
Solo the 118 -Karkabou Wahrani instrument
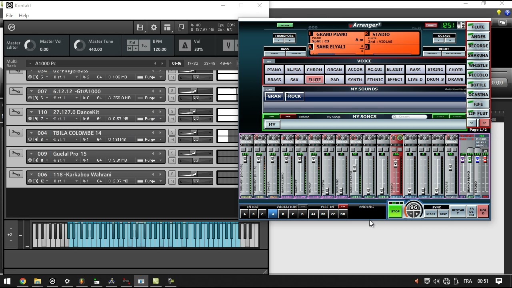tap(172, 174)
